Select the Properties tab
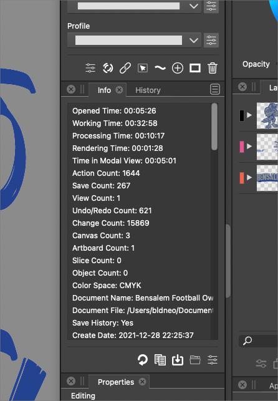Screen dimensions: 278x401 tap(116, 382)
